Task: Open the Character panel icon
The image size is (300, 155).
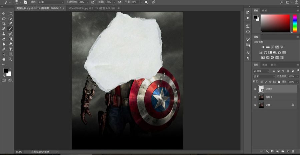Action: 248,53
